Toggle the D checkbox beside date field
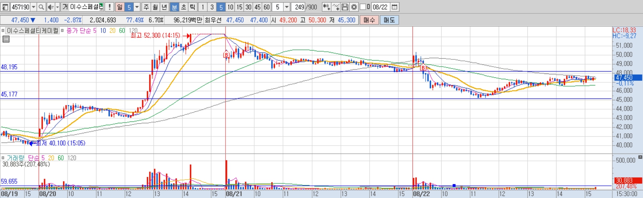 tap(363, 7)
